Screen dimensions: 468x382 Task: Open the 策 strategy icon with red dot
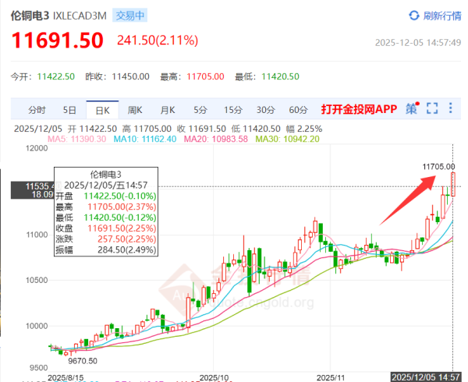point(412,108)
